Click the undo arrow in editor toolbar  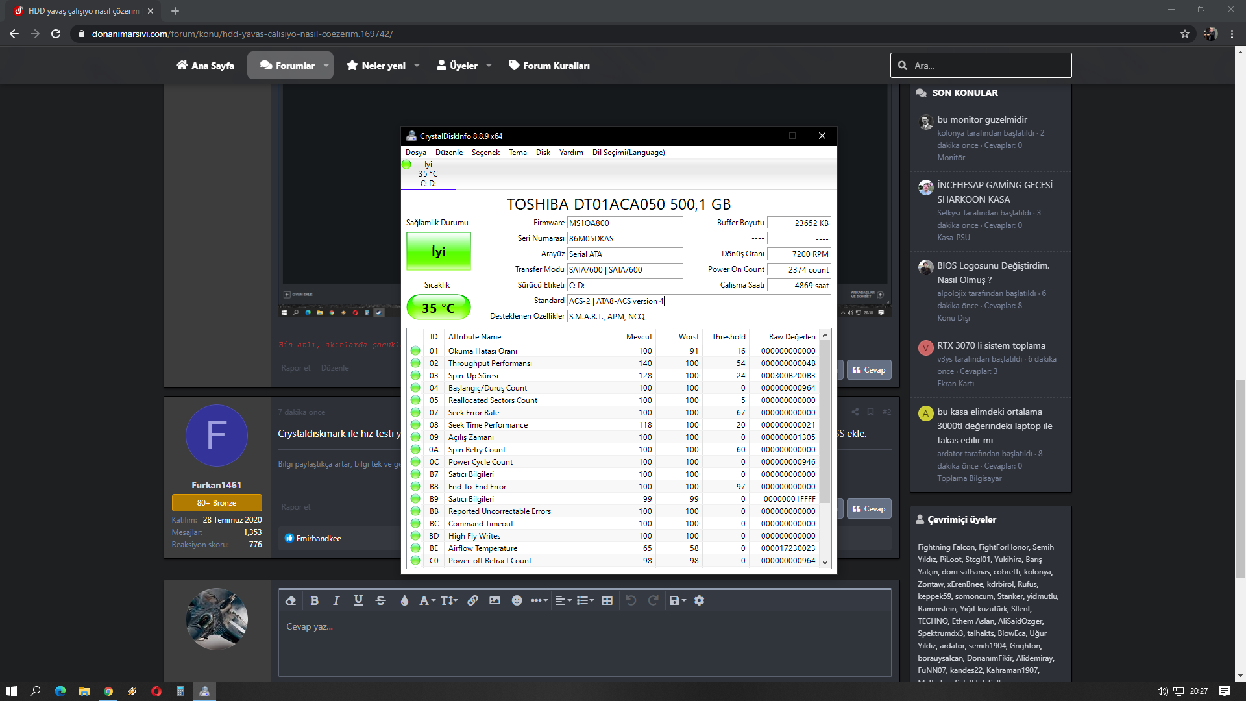pos(631,600)
